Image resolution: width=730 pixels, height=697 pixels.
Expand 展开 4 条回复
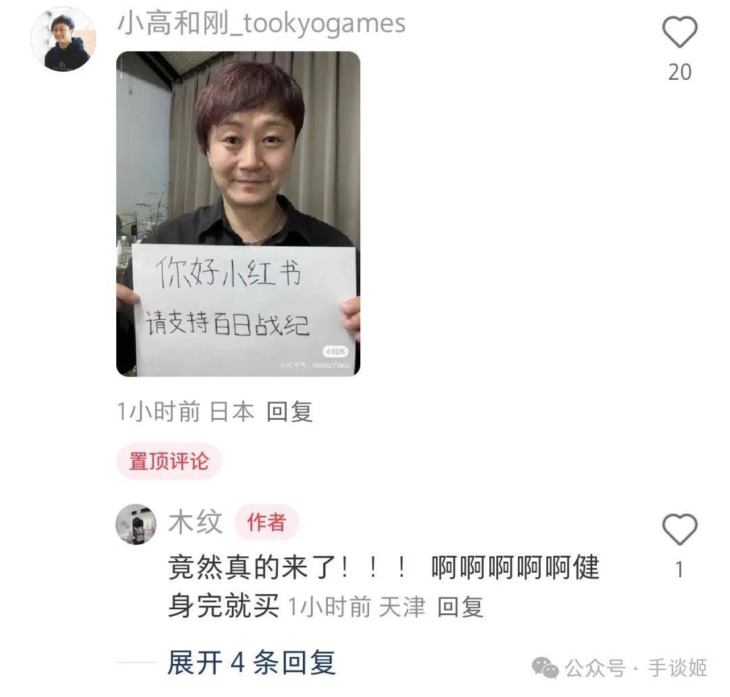point(251,662)
